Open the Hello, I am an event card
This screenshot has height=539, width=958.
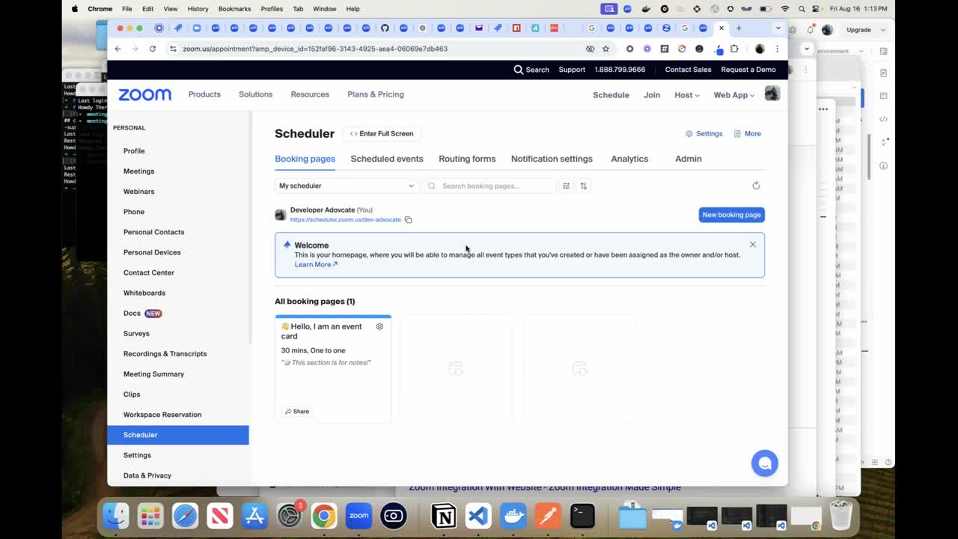(x=333, y=369)
